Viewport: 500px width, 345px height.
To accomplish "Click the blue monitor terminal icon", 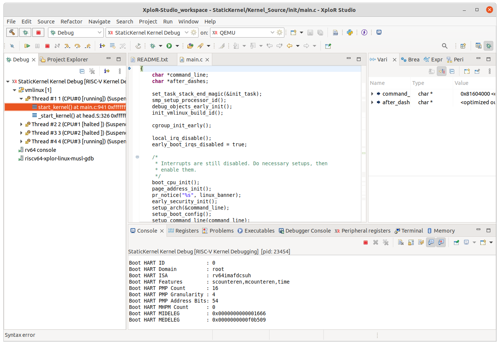I will tap(379, 32).
